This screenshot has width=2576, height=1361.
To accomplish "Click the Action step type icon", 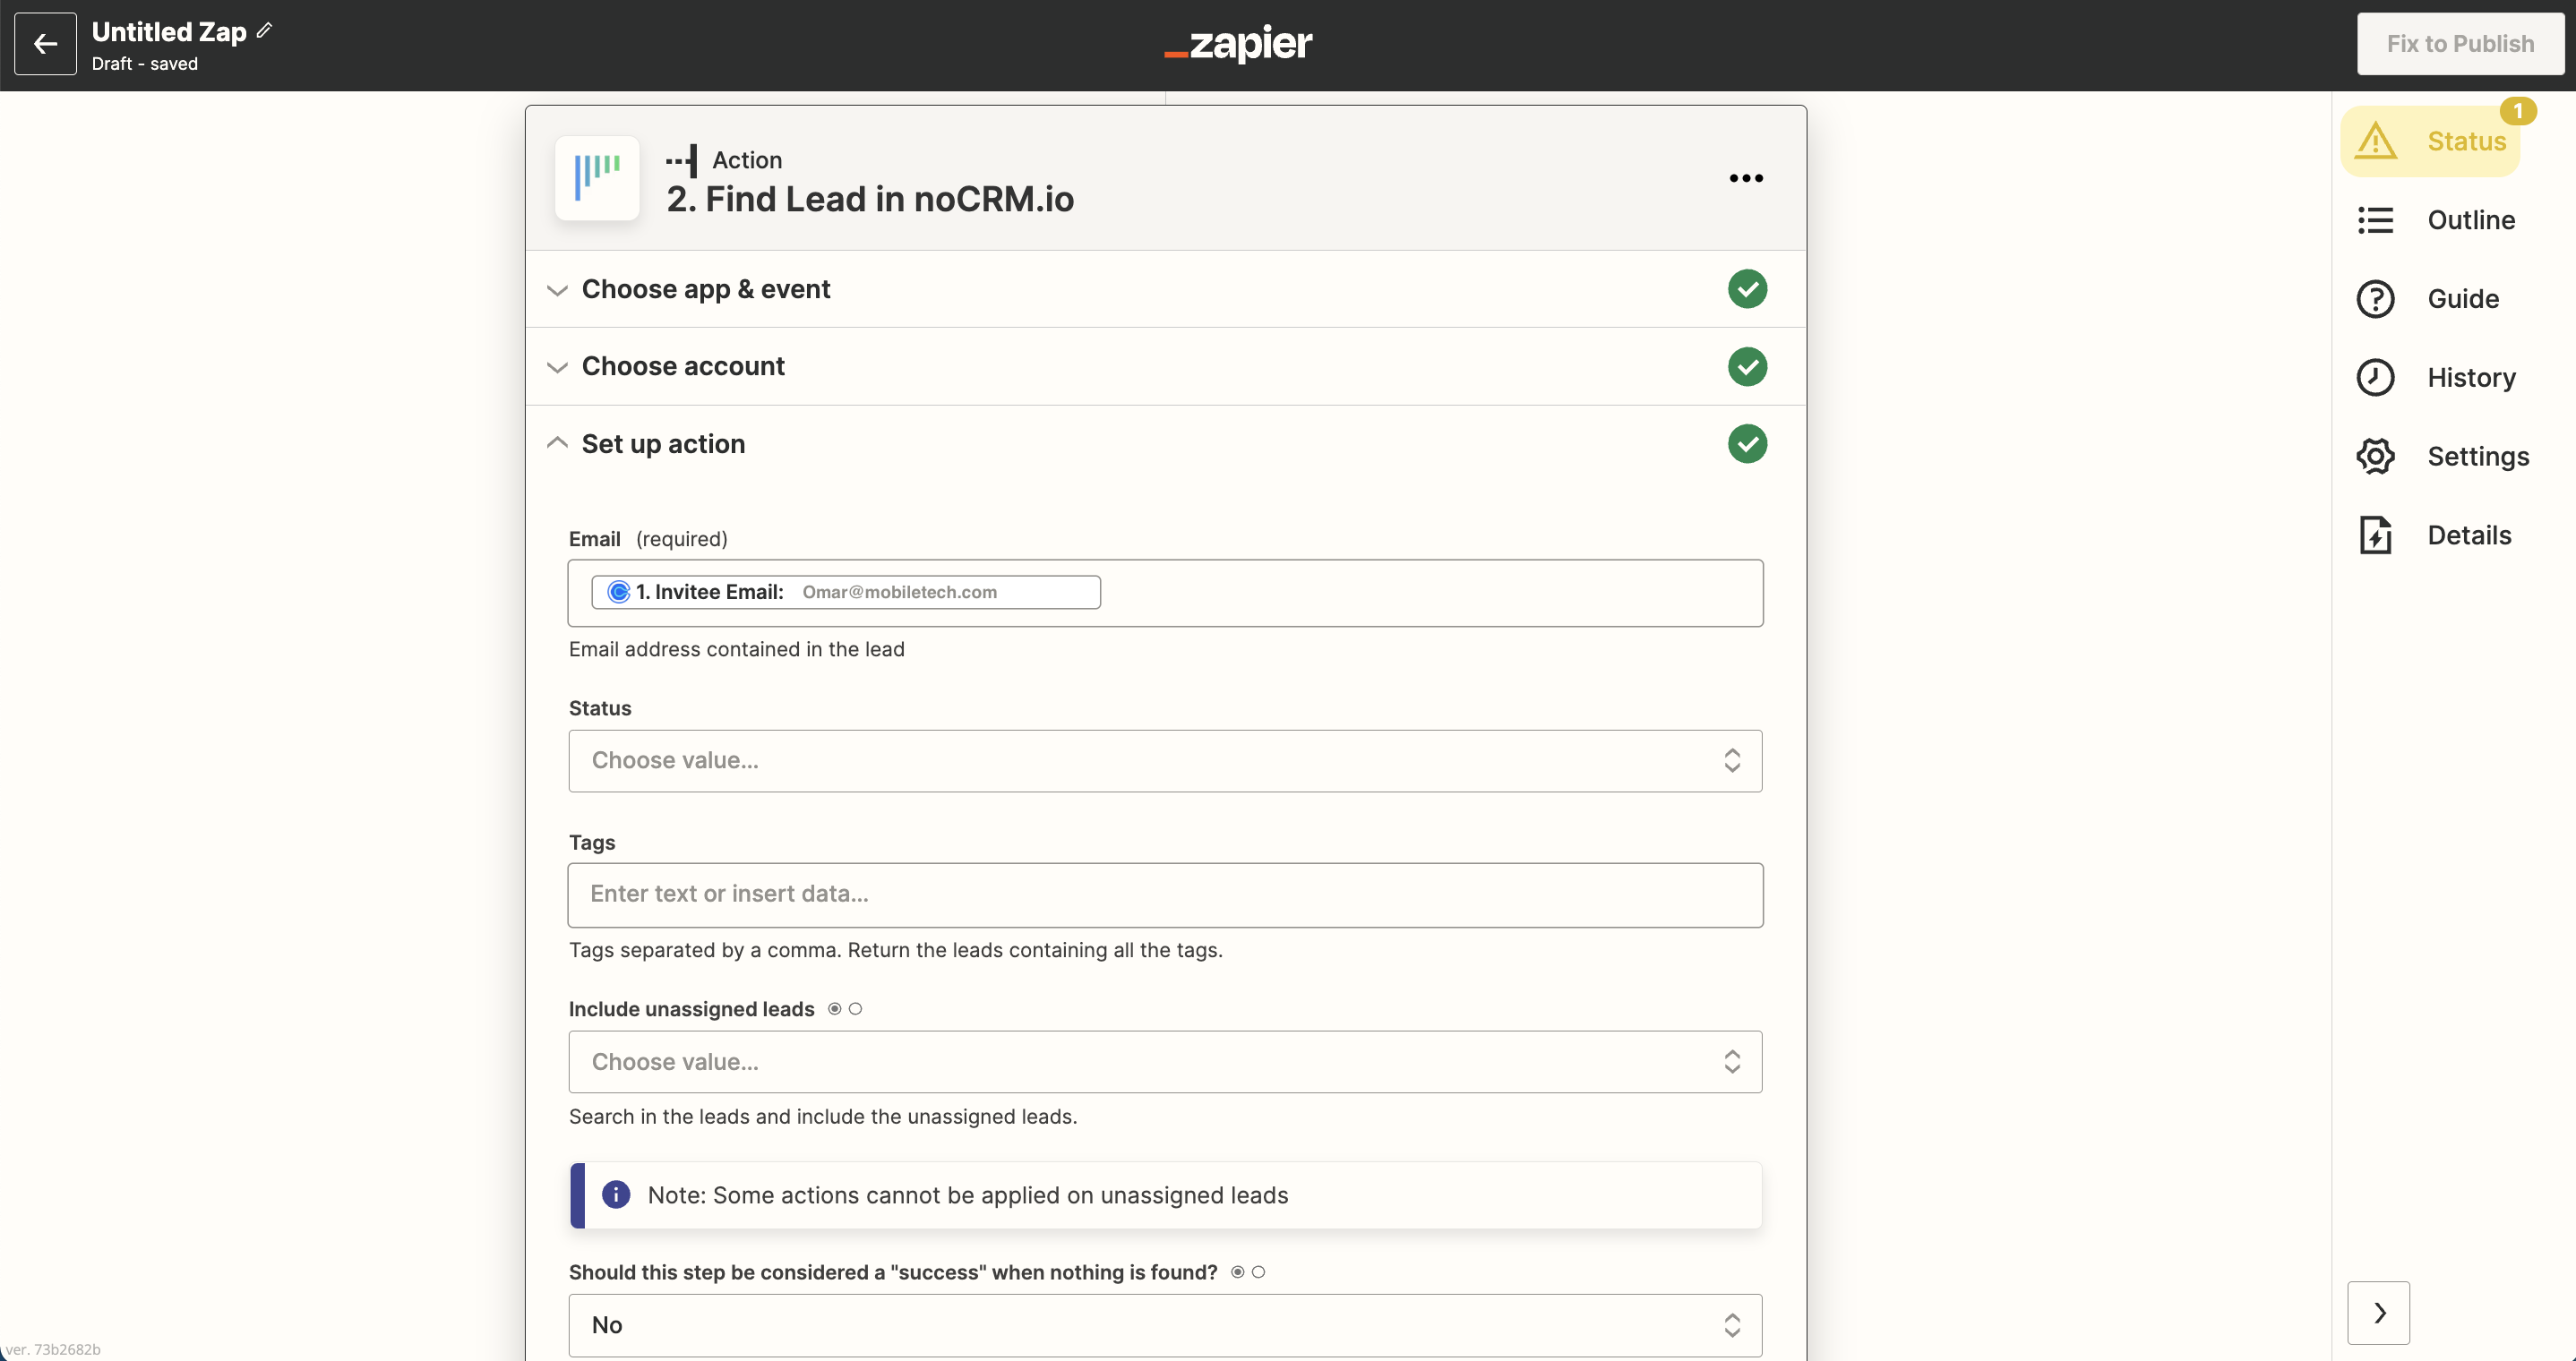I will (682, 160).
